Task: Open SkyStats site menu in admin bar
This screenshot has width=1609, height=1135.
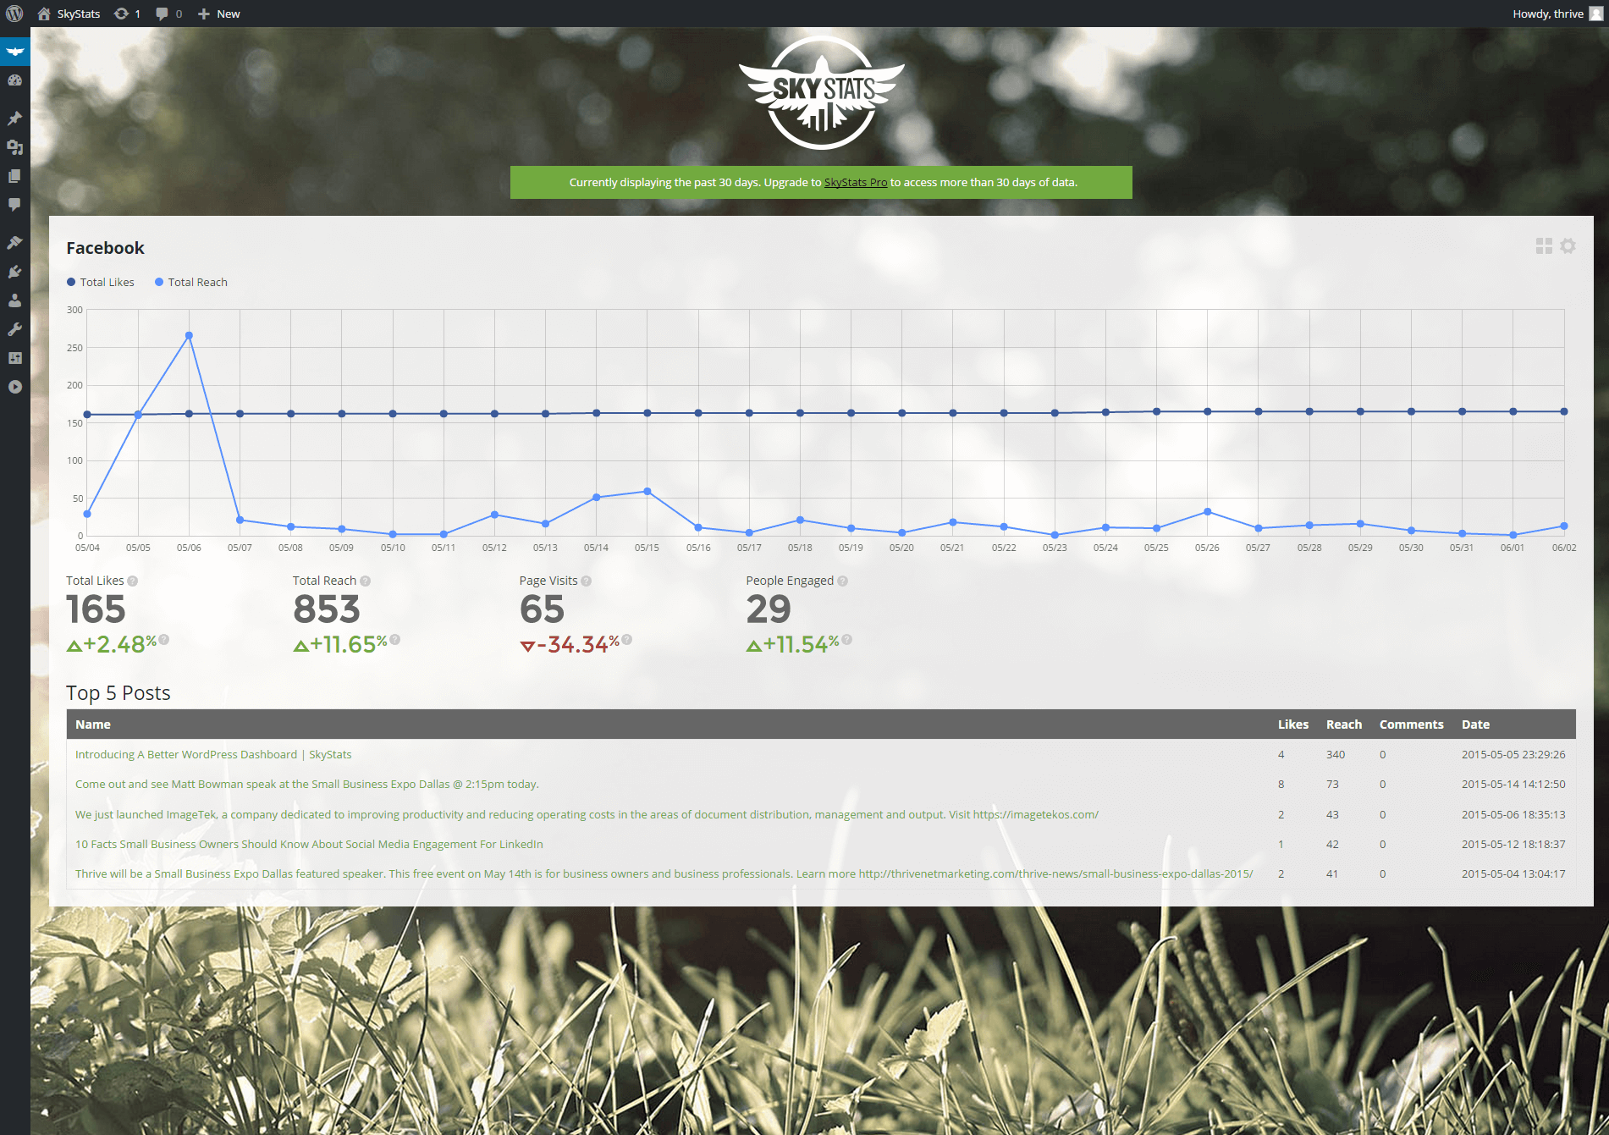Action: click(x=69, y=14)
